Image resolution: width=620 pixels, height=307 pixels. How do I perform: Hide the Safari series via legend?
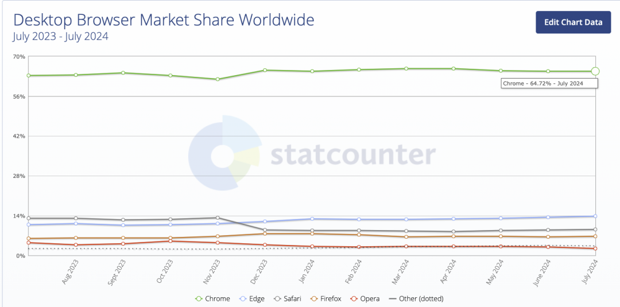[x=292, y=298]
